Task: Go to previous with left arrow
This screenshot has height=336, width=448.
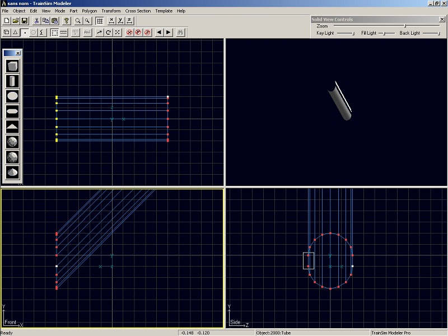Action: click(159, 32)
